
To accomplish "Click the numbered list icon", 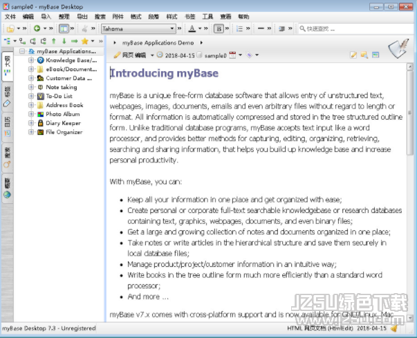I will tap(239, 28).
